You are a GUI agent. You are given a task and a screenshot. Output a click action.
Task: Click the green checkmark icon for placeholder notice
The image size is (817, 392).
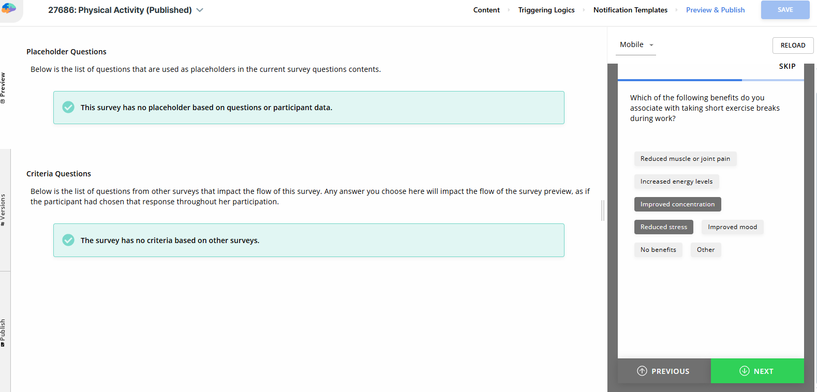68,107
